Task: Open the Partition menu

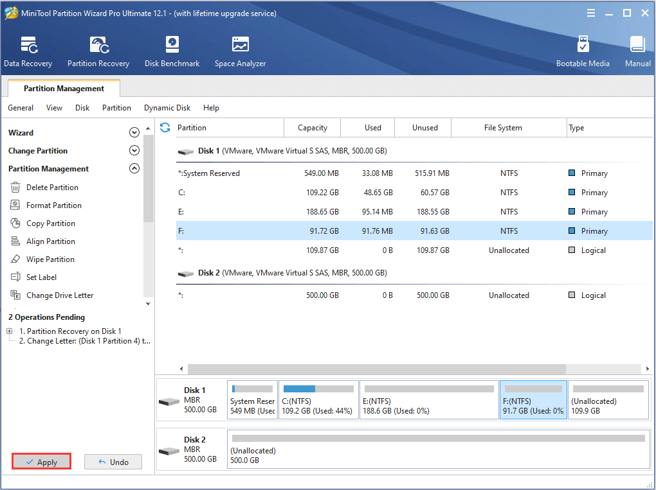Action: click(x=116, y=108)
